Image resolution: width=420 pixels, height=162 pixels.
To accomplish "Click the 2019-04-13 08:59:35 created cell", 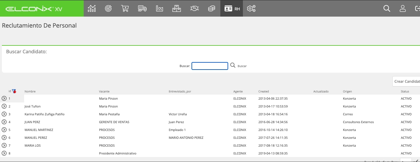I will (x=273, y=154).
